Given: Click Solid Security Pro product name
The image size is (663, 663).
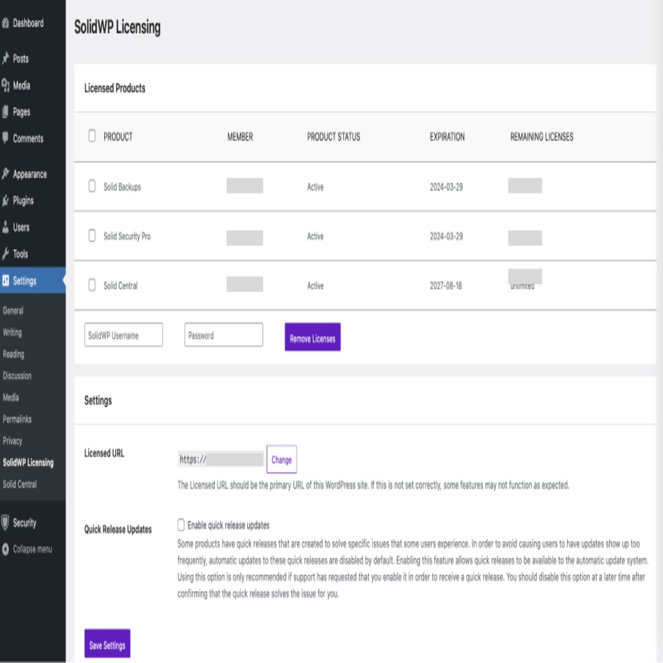Looking at the screenshot, I should 128,236.
